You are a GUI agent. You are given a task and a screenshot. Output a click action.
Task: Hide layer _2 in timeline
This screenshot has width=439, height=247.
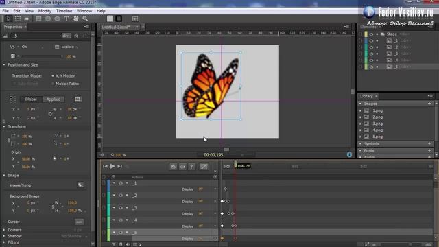[121, 196]
